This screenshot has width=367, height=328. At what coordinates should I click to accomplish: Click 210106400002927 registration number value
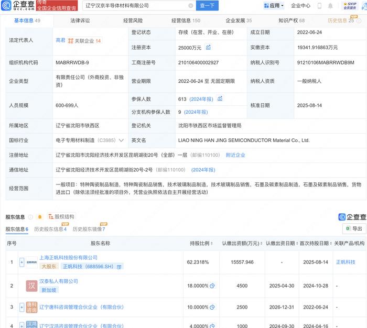(199, 63)
